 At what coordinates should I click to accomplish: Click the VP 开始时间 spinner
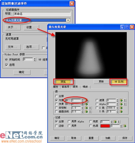[35, 59]
